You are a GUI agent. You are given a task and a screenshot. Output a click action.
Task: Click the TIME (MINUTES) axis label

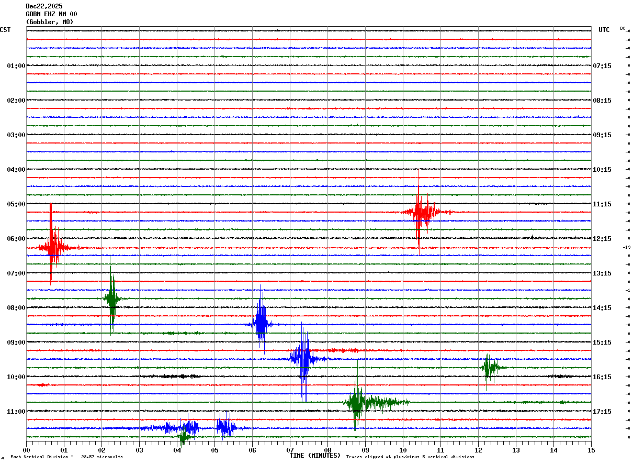tap(315, 456)
